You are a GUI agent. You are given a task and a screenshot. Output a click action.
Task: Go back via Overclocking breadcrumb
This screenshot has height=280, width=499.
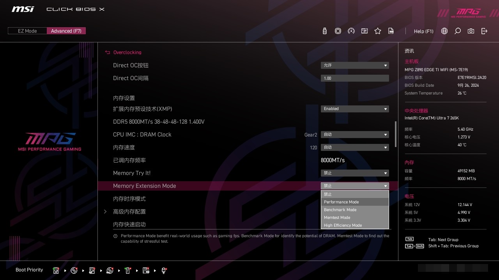pos(127,52)
